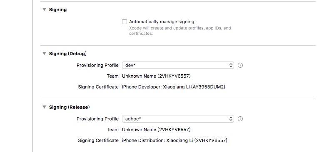Click the Signing Certificate label under Signing (Debug)
Image resolution: width=319 pixels, height=152 pixels.
point(98,87)
